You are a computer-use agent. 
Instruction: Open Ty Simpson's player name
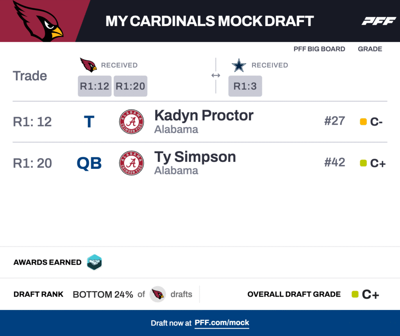pyautogui.click(x=195, y=157)
